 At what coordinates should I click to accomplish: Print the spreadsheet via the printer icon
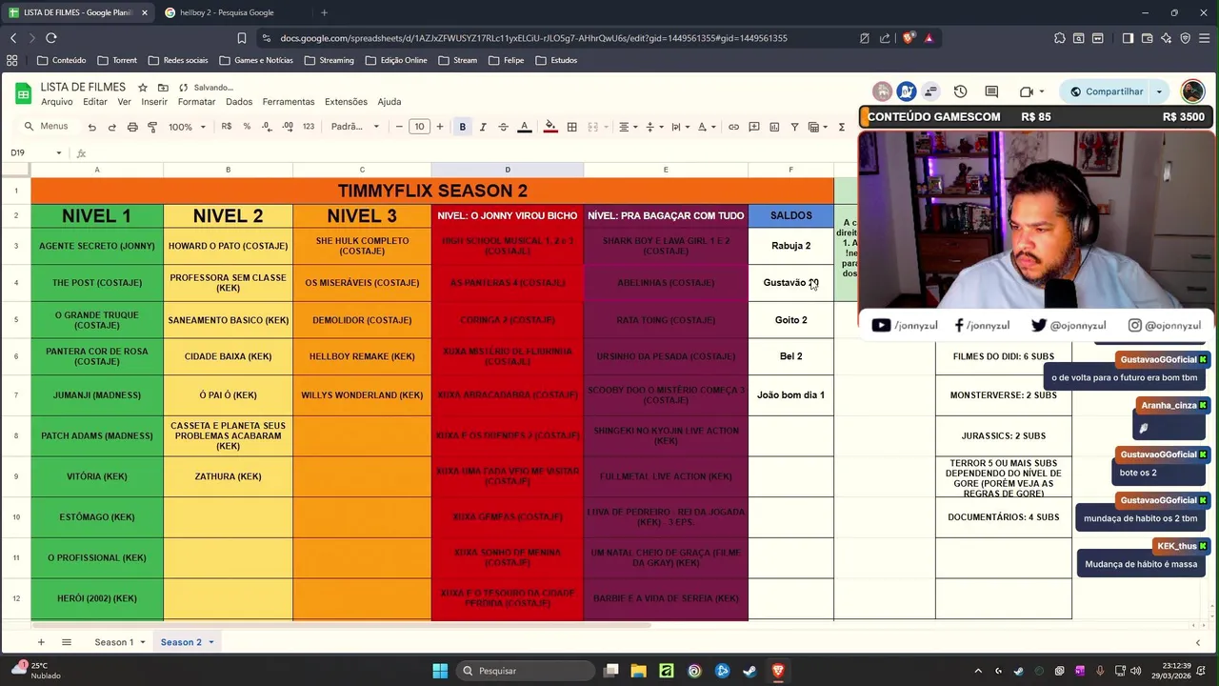(x=132, y=127)
